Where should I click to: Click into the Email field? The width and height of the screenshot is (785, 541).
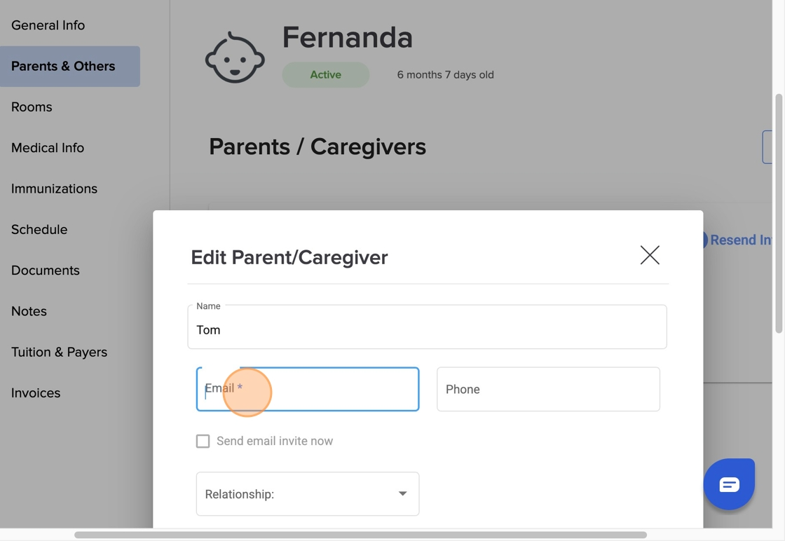pyautogui.click(x=308, y=390)
